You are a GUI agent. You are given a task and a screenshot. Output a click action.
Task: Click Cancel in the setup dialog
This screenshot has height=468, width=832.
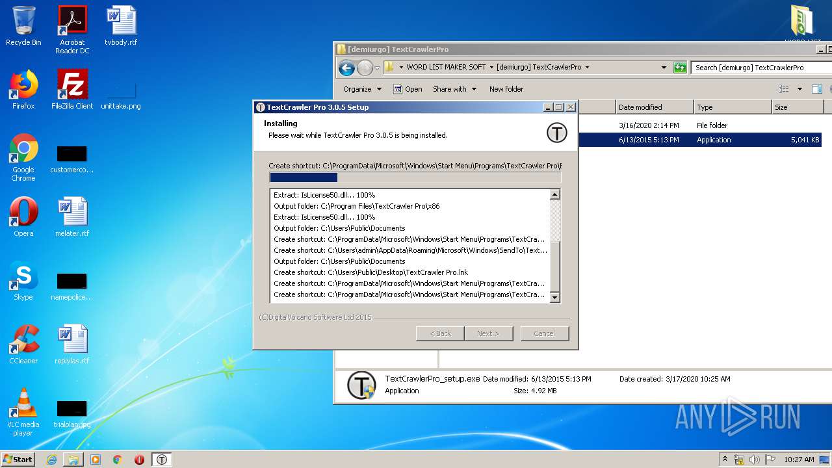point(544,333)
